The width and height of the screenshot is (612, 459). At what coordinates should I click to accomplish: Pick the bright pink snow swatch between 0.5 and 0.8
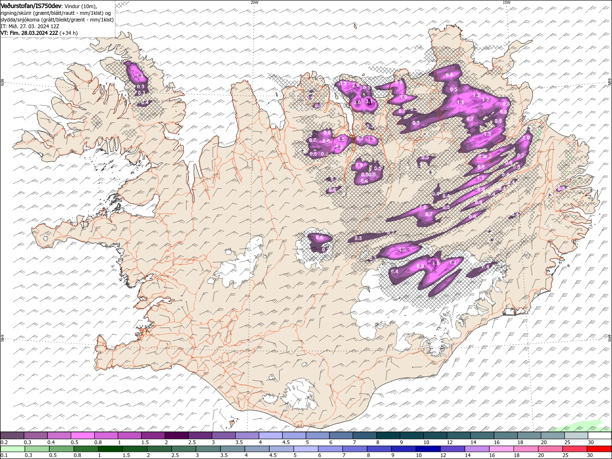pyautogui.click(x=82, y=436)
